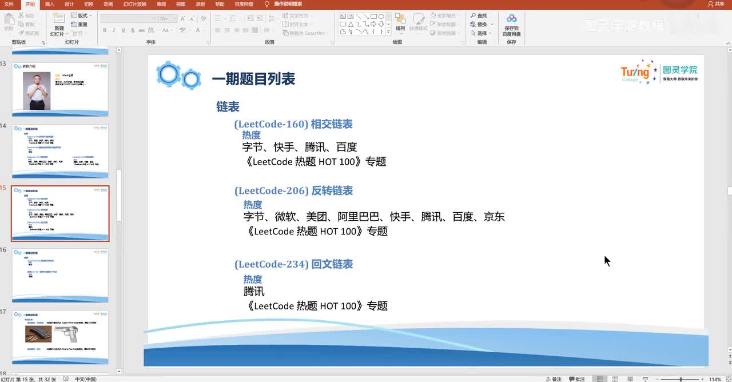
Task: Open the Select (选择) dropdown
Action: [x=481, y=33]
